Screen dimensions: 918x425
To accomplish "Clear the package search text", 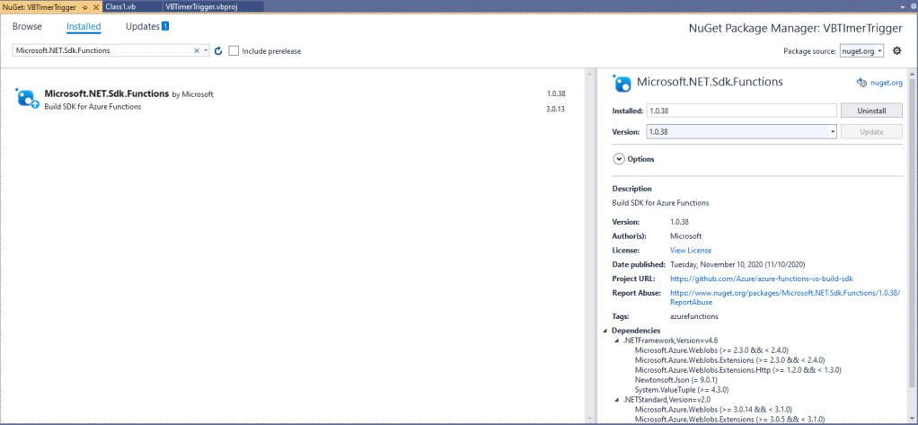I will pyautogui.click(x=197, y=51).
